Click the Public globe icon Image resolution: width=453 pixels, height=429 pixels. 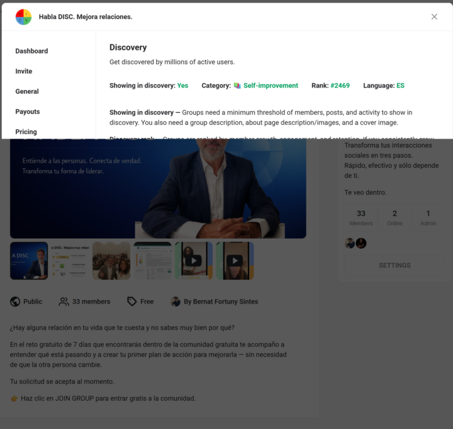tap(15, 301)
